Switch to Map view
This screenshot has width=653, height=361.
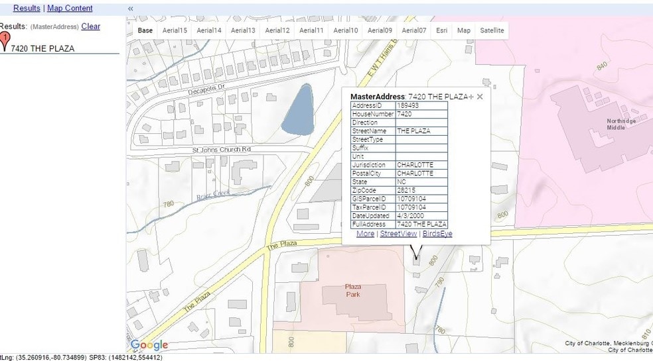click(x=464, y=30)
